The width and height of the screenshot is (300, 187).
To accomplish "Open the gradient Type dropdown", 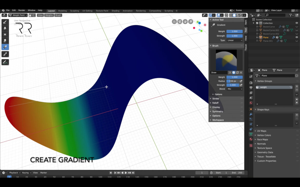I will pos(234,40).
